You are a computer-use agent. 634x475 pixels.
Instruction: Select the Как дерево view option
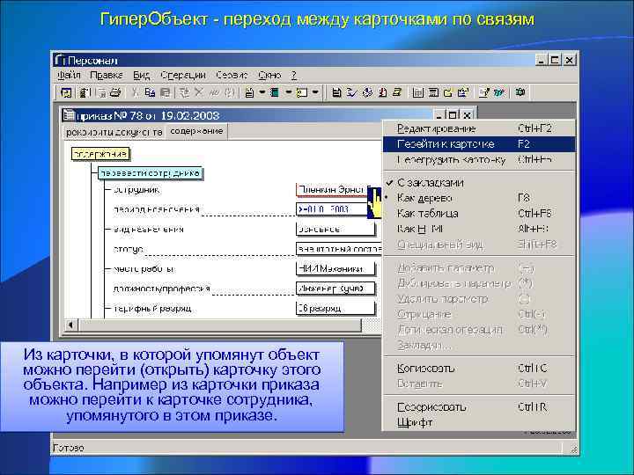[479, 198]
